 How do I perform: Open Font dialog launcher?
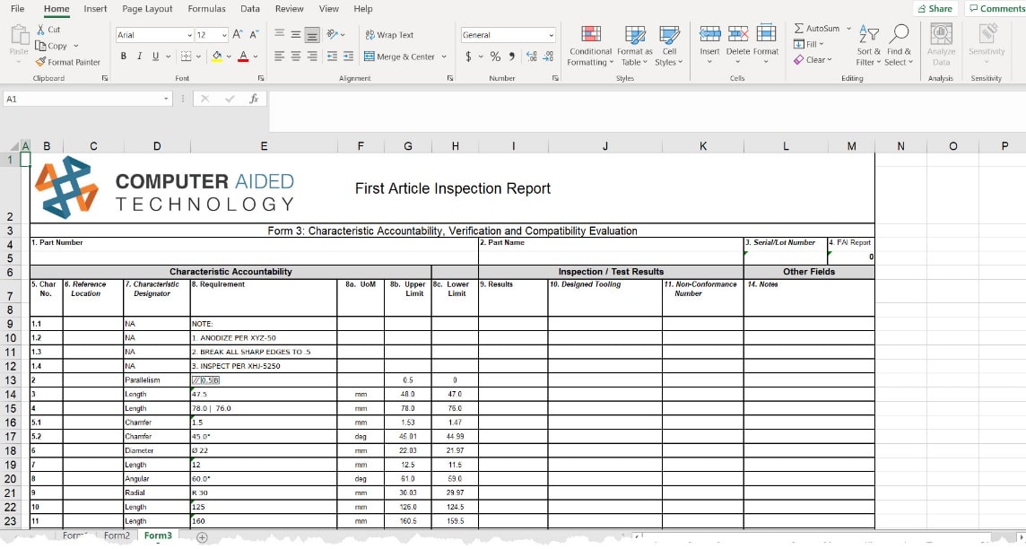pyautogui.click(x=260, y=78)
